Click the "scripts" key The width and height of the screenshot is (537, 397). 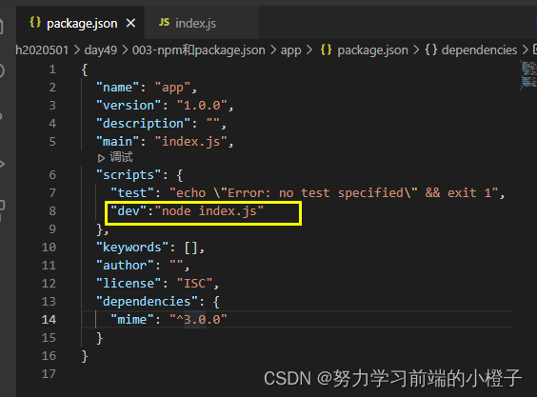(129, 175)
